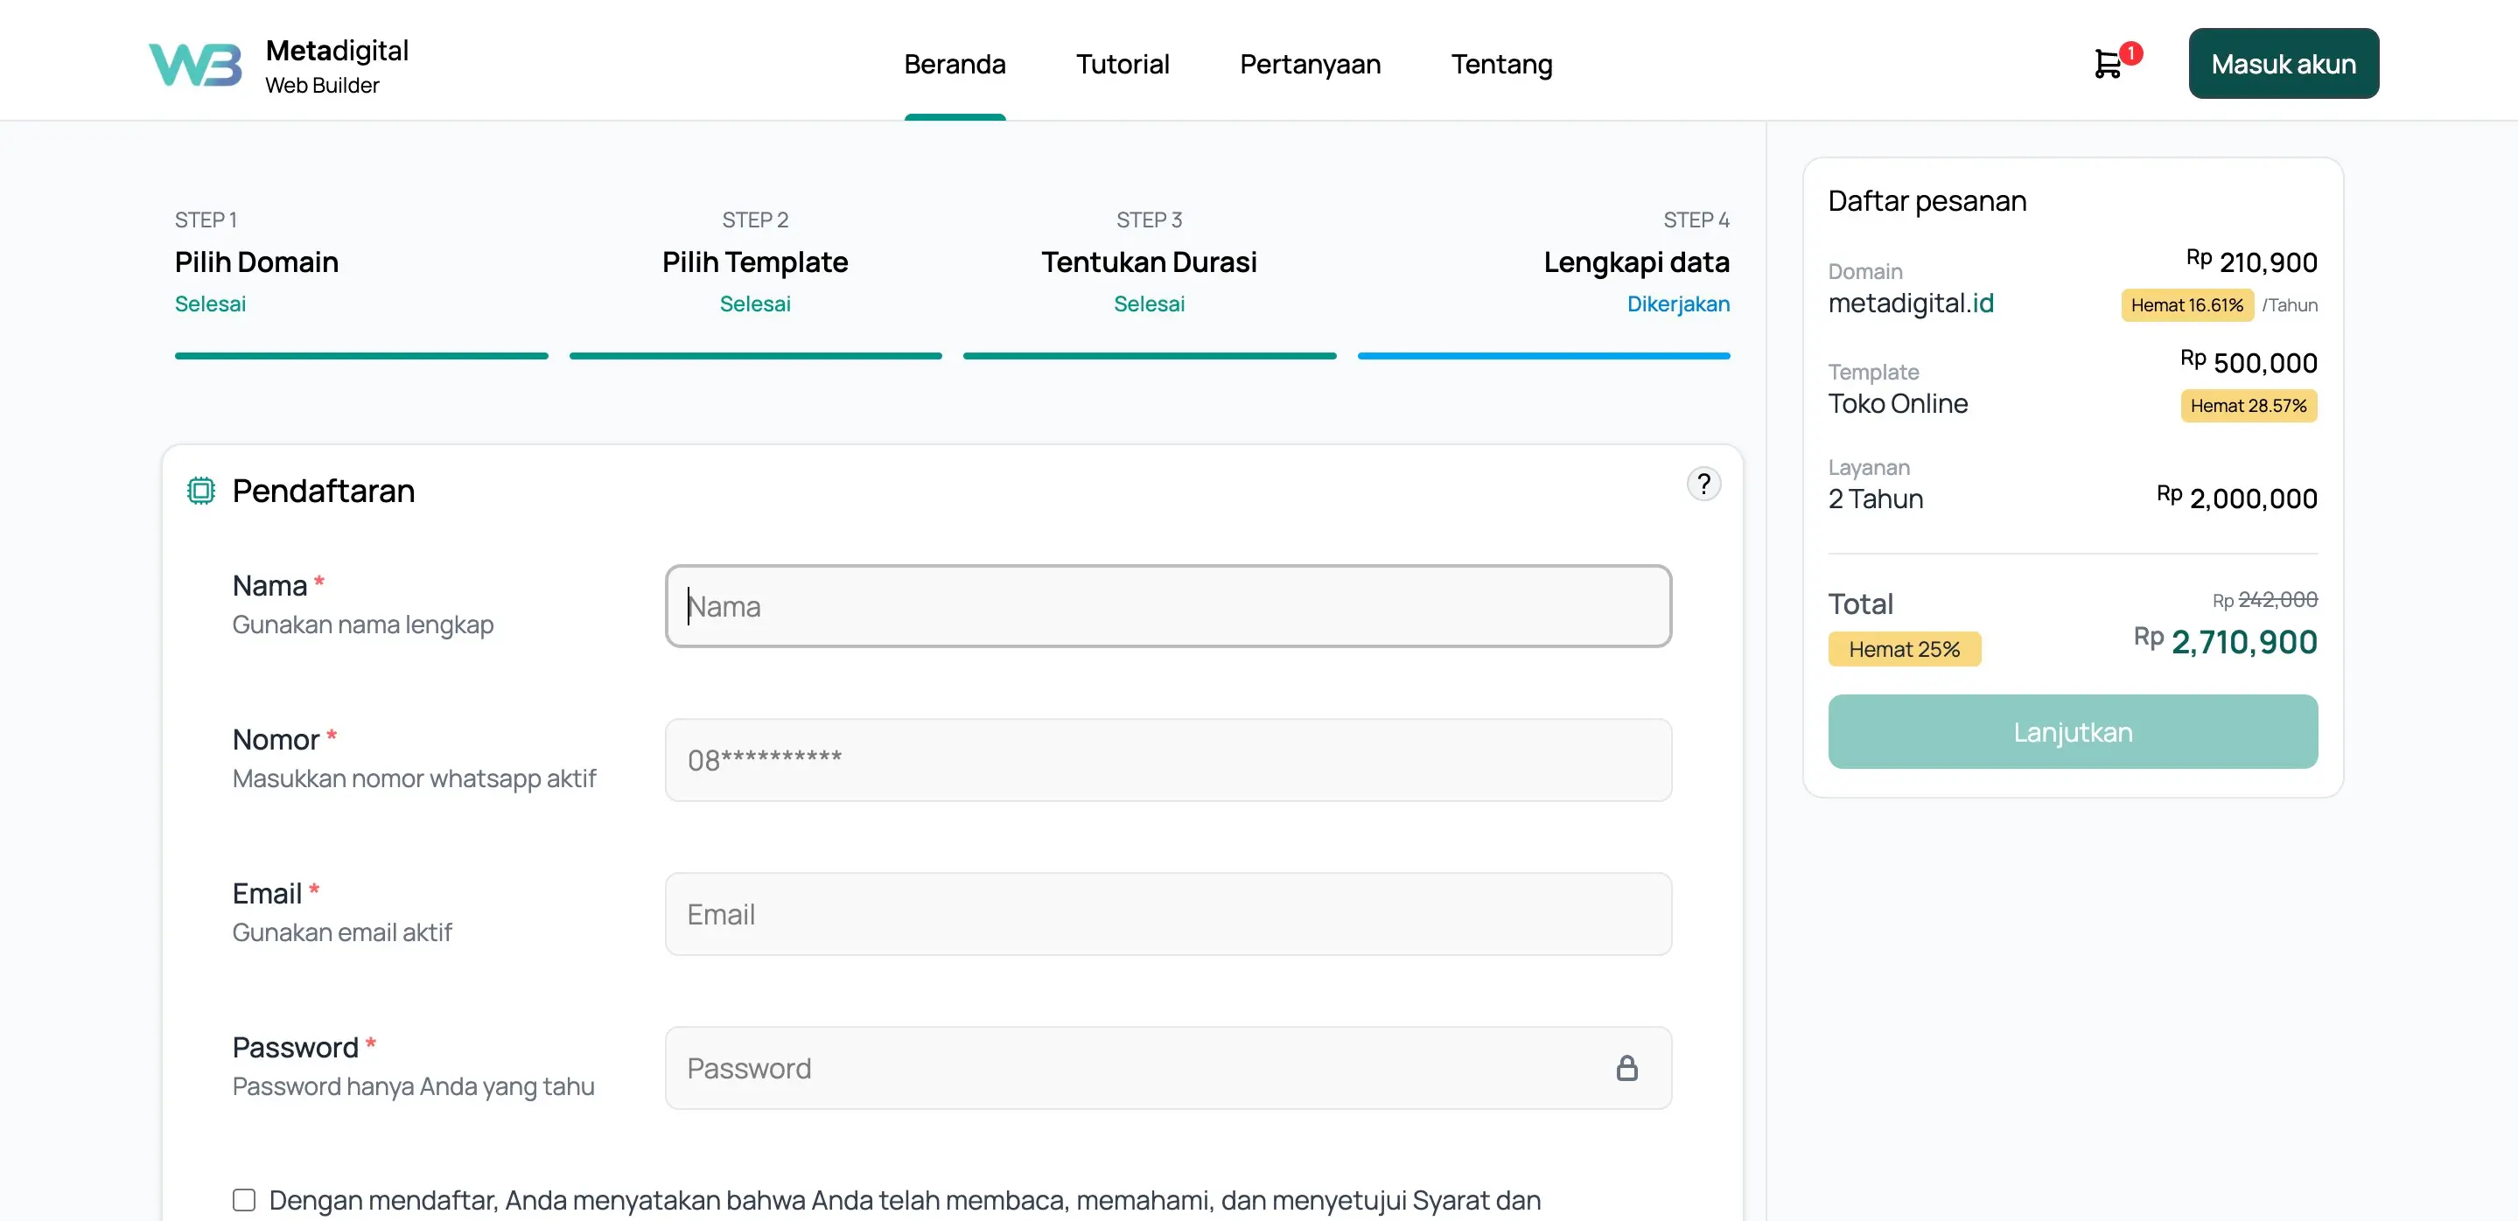Click the Pendaftaran chip icon
The height and width of the screenshot is (1221, 2518).
pyautogui.click(x=200, y=491)
